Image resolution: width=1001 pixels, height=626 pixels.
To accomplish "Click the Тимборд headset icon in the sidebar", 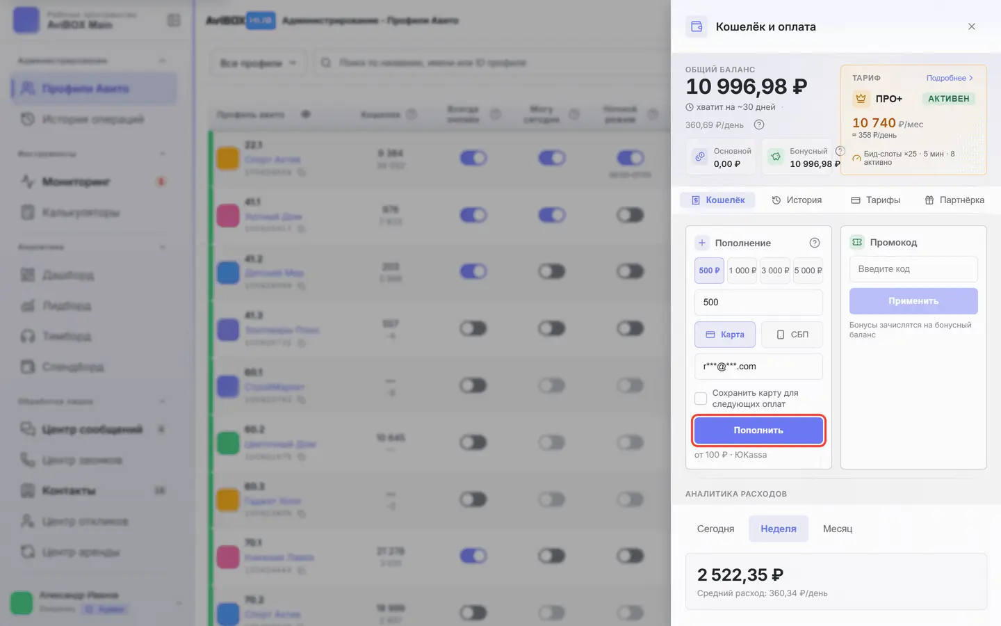I will [28, 336].
